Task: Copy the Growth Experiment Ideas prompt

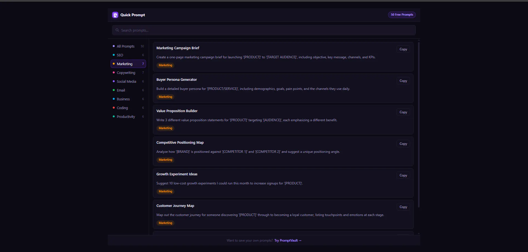Action: [403, 175]
